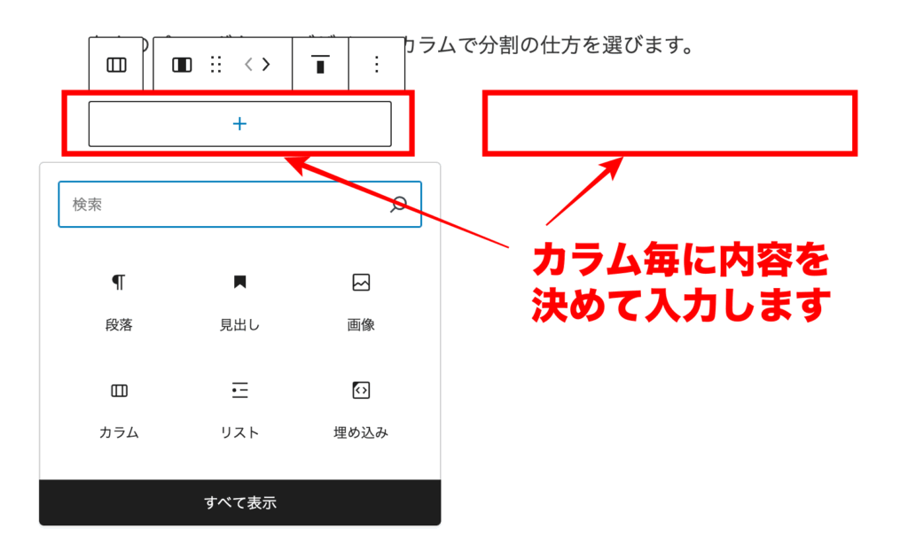
Task: Add a nested カラム columns block
Action: click(x=119, y=408)
